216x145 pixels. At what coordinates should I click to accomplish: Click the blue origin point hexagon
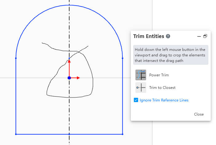pos(69,78)
